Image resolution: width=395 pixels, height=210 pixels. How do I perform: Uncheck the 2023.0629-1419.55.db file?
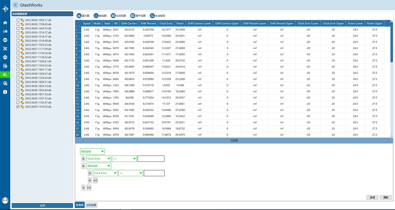pyautogui.click(x=18, y=107)
